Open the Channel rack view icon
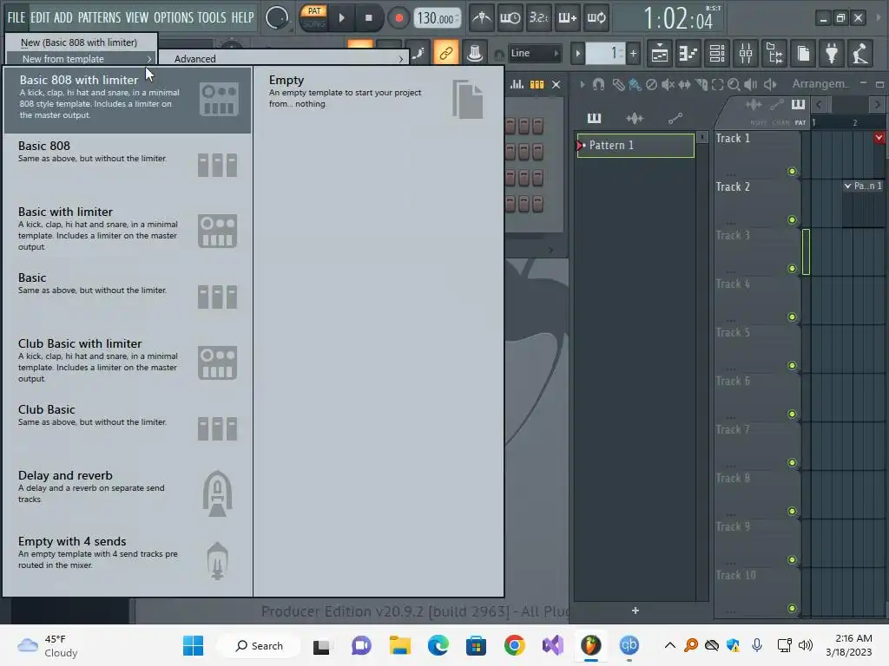889x666 pixels. pyautogui.click(x=716, y=54)
